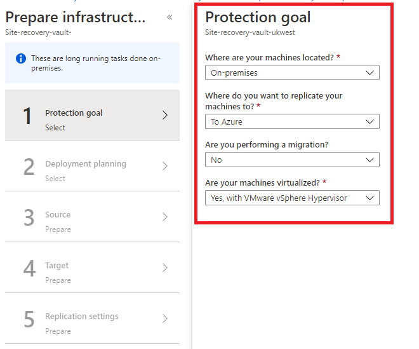Collapse the Prepare infrastructure blade with double-chevron
The image size is (419, 349).
pyautogui.click(x=170, y=17)
